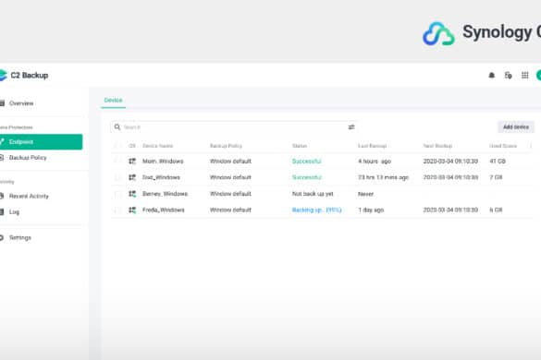Sort by the Status column header
This screenshot has height=360, width=541.
300,146
